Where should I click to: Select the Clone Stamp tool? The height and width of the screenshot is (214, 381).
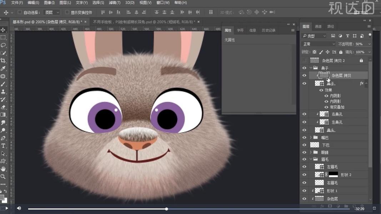click(3, 92)
